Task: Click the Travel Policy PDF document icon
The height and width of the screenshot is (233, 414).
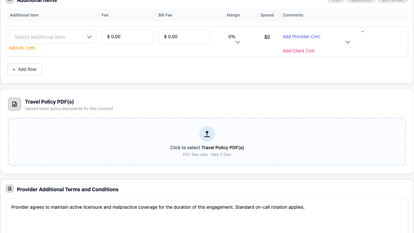Action: (15, 104)
